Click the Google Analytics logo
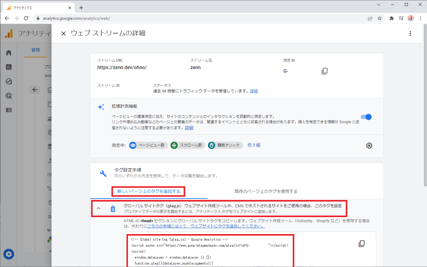 click(x=9, y=33)
